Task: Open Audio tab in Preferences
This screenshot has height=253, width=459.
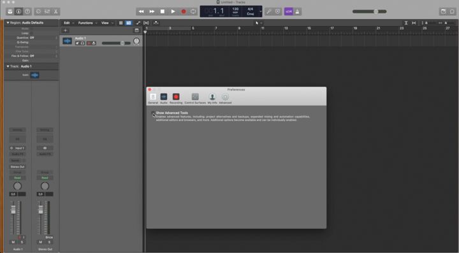Action: click(164, 99)
